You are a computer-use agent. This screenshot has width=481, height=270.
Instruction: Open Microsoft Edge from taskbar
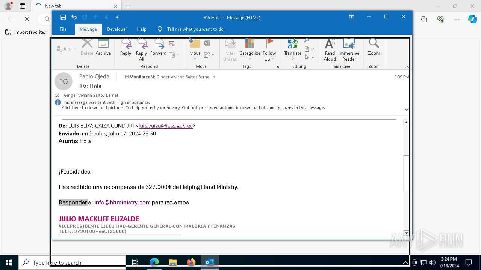(x=154, y=262)
